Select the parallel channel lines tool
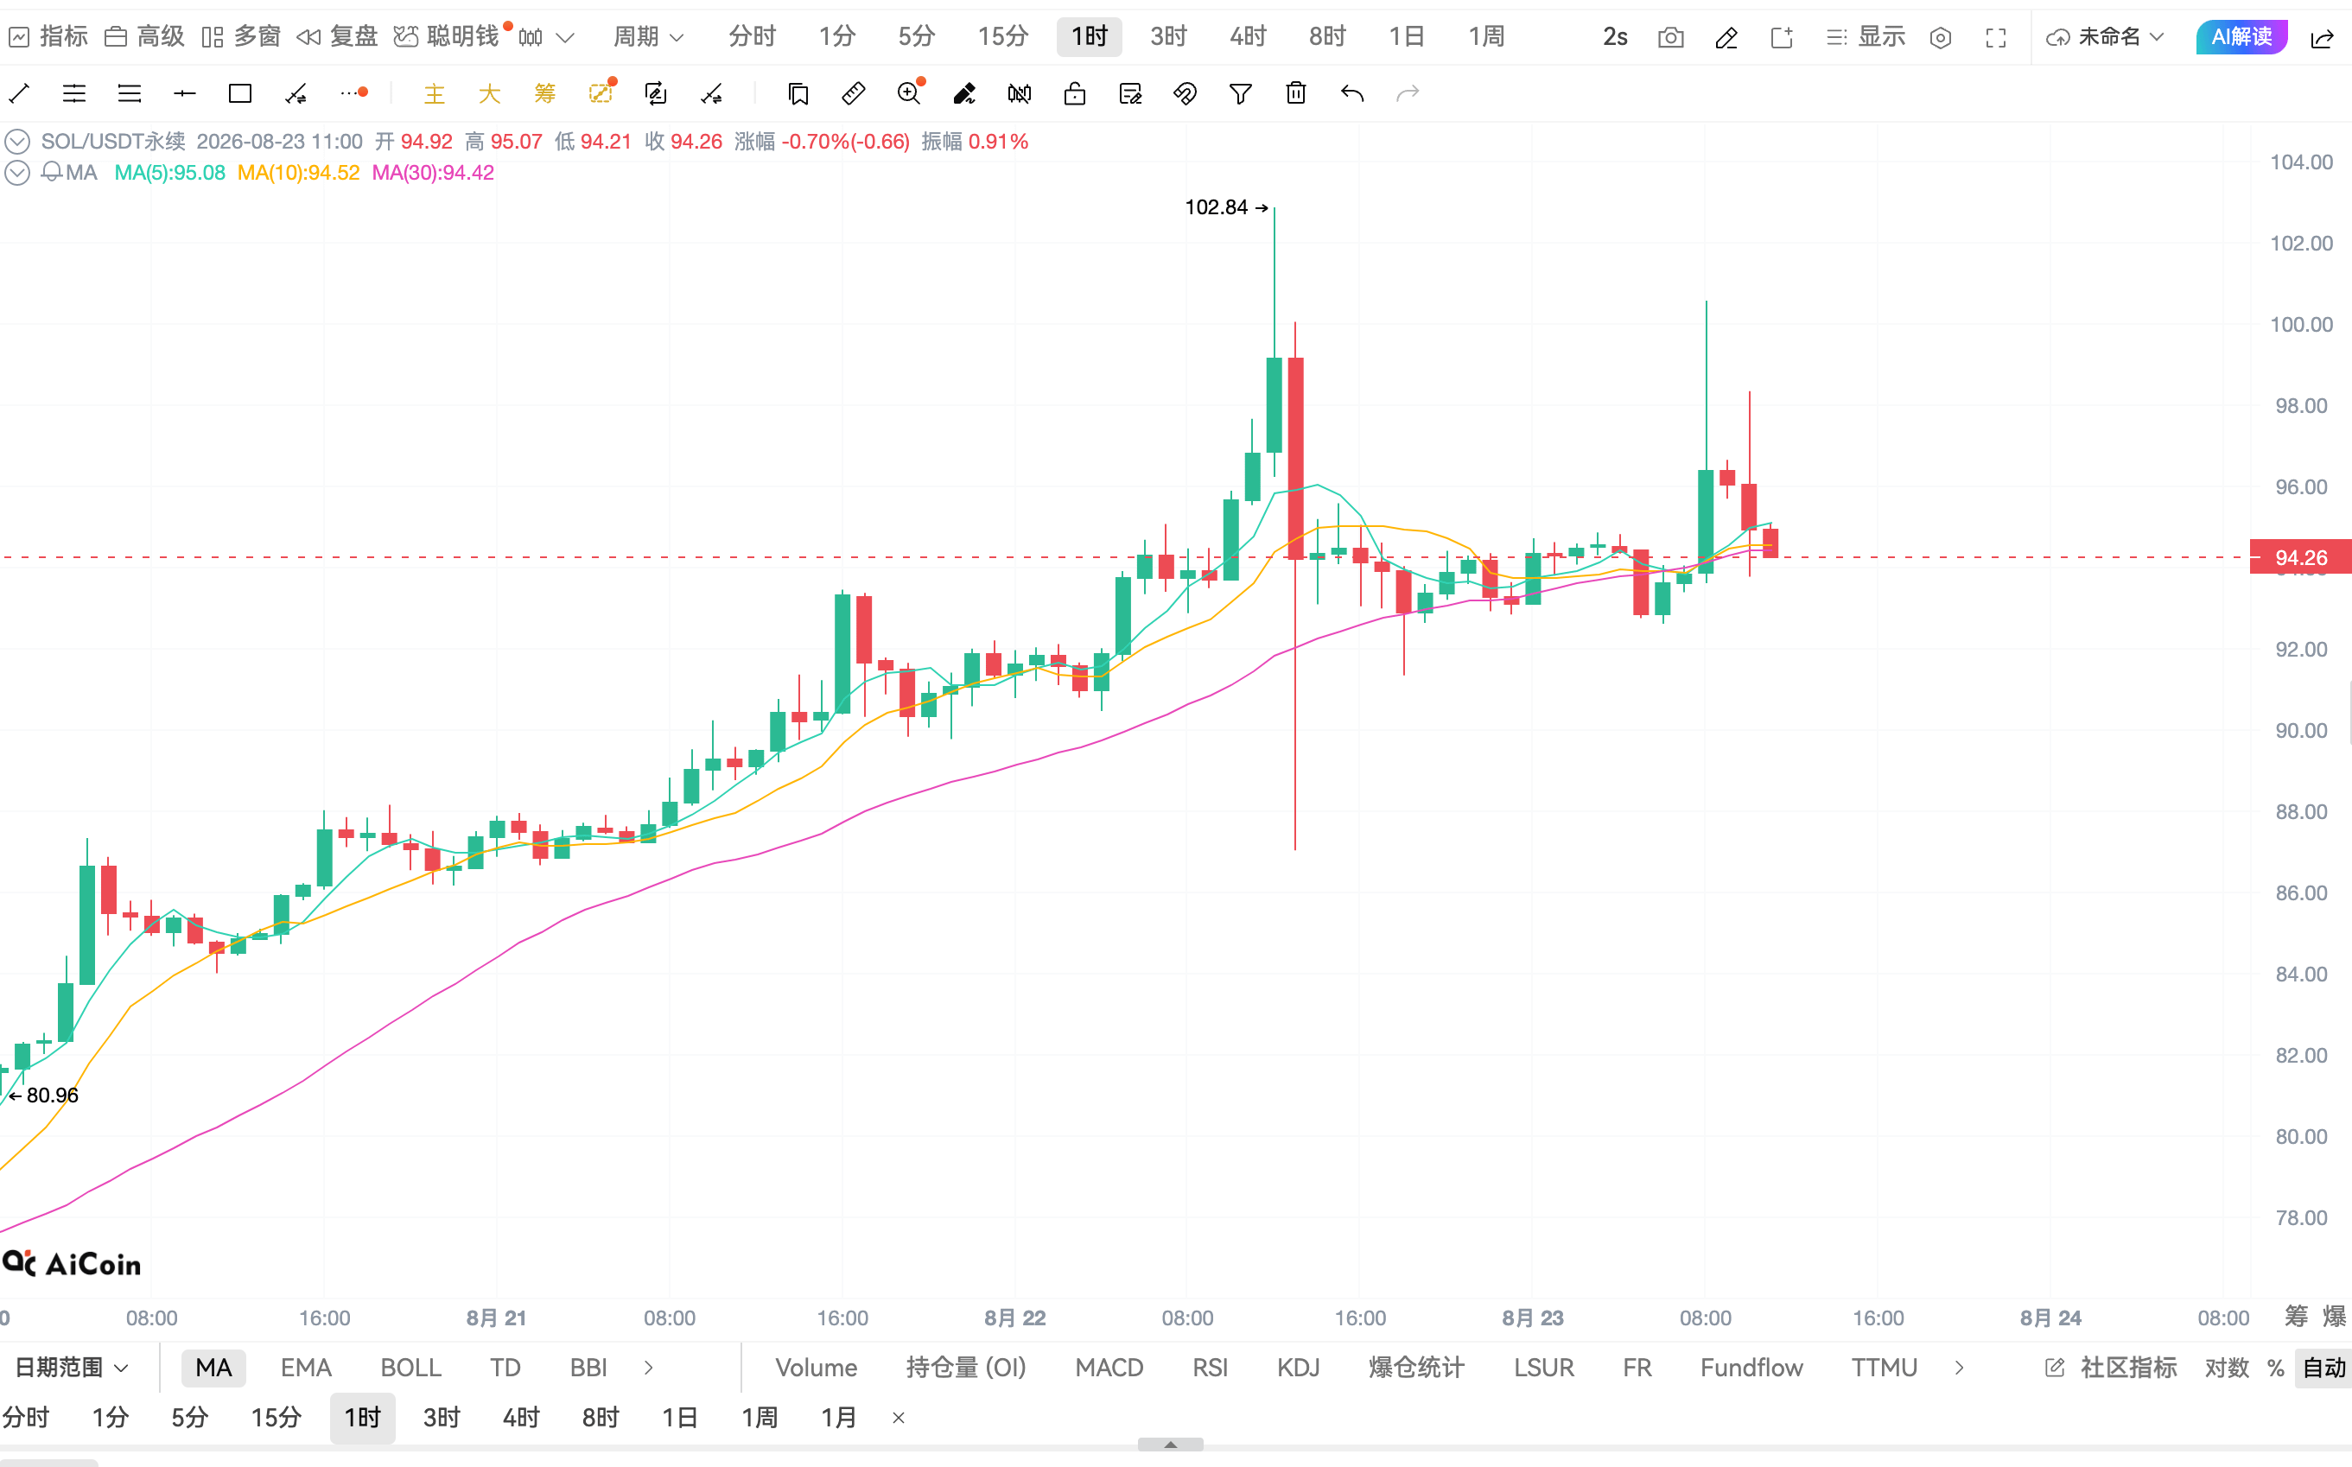The height and width of the screenshot is (1467, 2352). pos(73,94)
